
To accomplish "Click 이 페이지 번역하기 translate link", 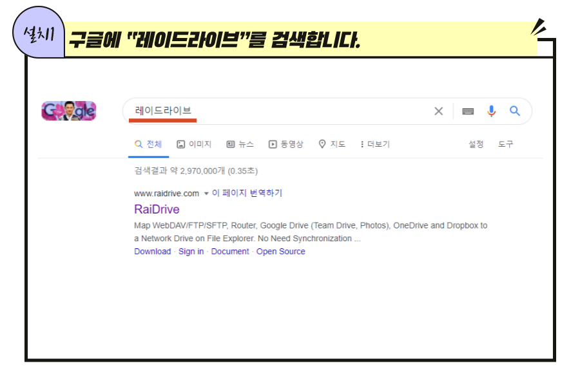I will [247, 193].
